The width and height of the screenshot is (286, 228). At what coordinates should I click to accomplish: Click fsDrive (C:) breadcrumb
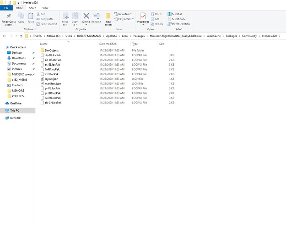point(54,36)
